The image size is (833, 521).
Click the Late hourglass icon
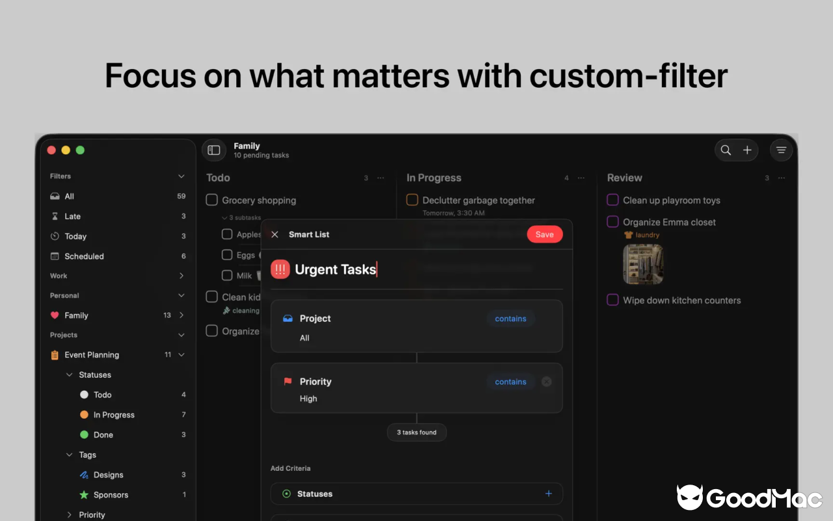(x=55, y=216)
